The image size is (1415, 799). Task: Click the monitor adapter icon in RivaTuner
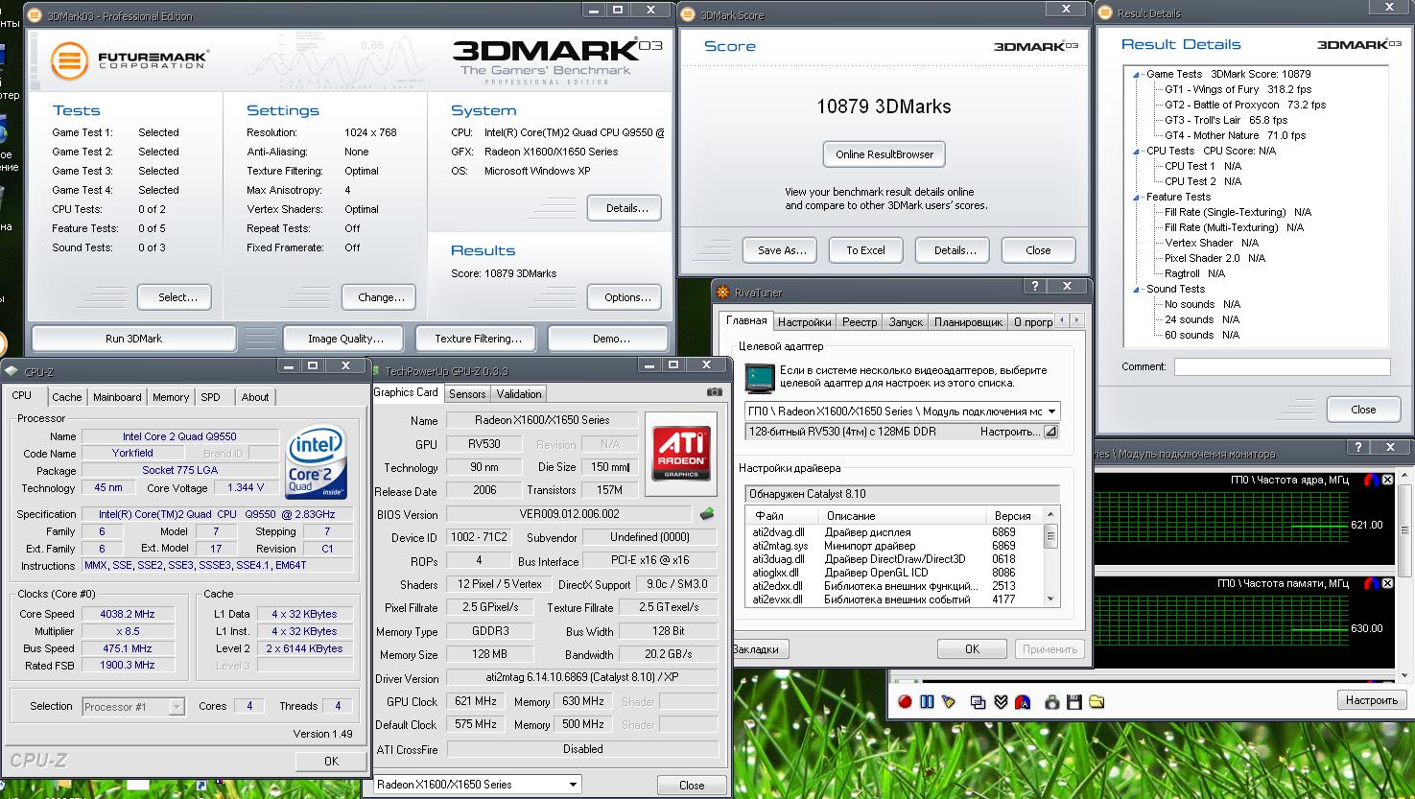760,378
